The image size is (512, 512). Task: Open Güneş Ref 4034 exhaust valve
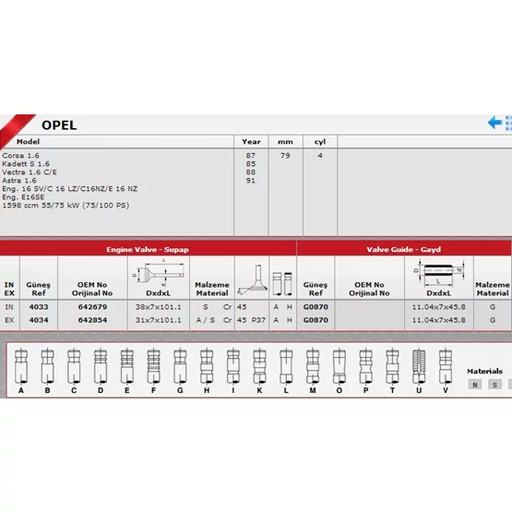[x=39, y=320]
